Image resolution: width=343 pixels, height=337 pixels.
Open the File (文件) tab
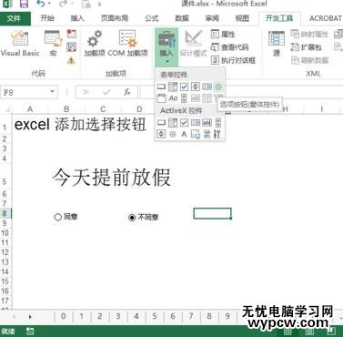(x=15, y=18)
